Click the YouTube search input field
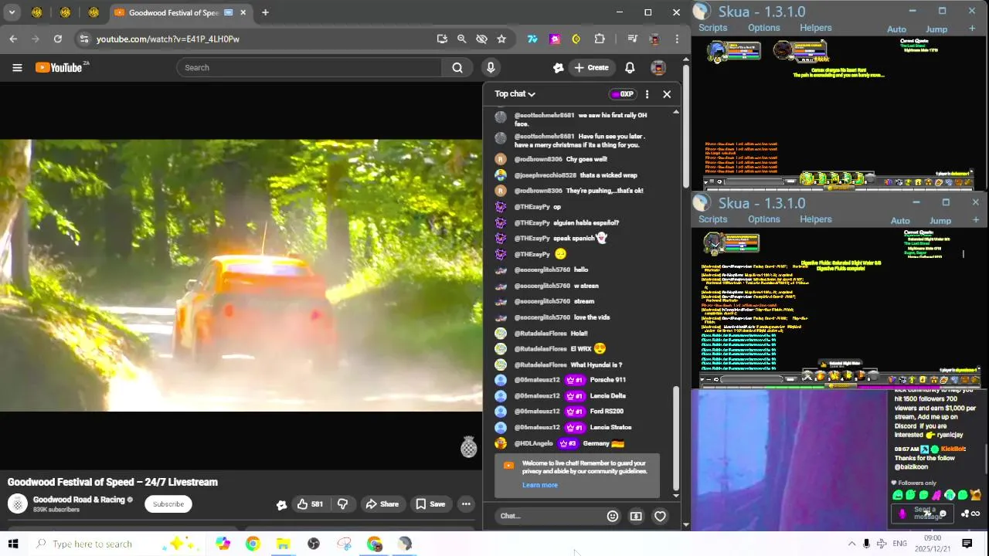 pos(309,67)
